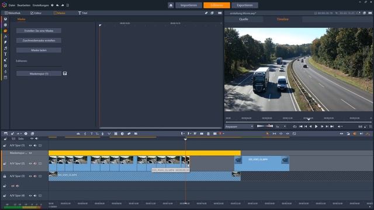Image resolution: width=374 pixels, height=210 pixels.
Task: Click the playhead marker on the timeline ruler
Action: click(185, 139)
